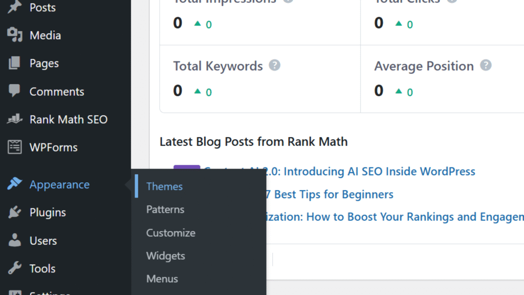Click the Pages icon in sidebar
The image size is (524, 295).
pyautogui.click(x=14, y=64)
